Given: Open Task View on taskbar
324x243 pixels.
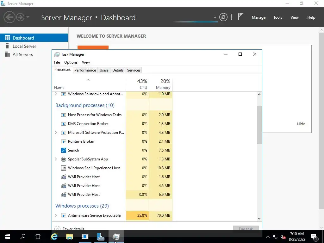Looking at the screenshot, I should pos(38,237).
